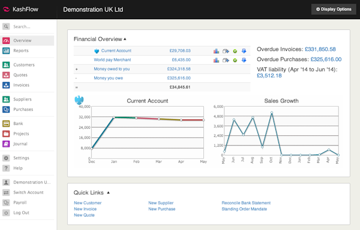360x230 pixels.
Task: Open bar chart icon for Current Account
Action: [216, 51]
